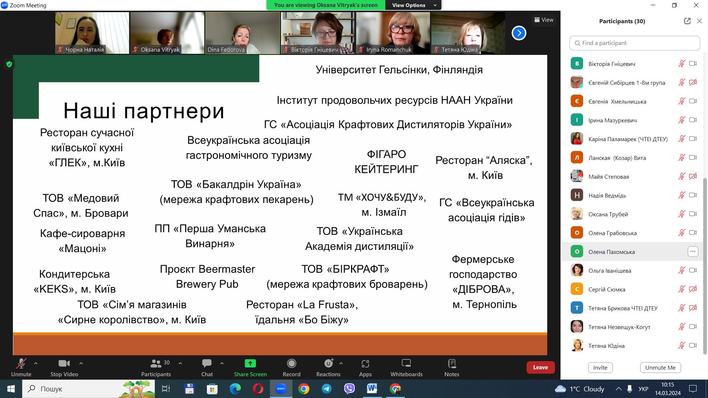Expand the audio options arrow beside Unmute
This screenshot has width=708, height=398.
click(36, 363)
